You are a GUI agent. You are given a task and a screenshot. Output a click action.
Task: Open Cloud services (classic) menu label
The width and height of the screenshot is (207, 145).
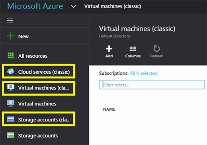[44, 72]
